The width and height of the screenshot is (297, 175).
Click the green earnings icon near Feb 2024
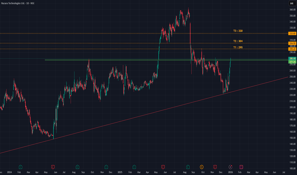(20, 167)
